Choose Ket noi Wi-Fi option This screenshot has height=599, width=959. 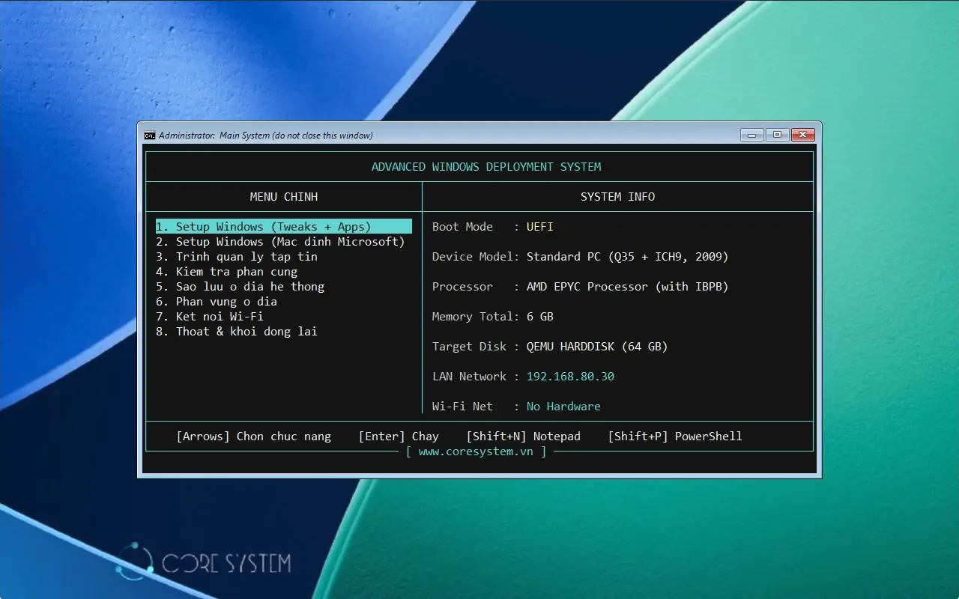point(210,316)
